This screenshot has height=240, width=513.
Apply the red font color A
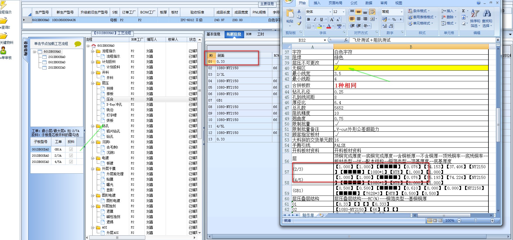329,26
